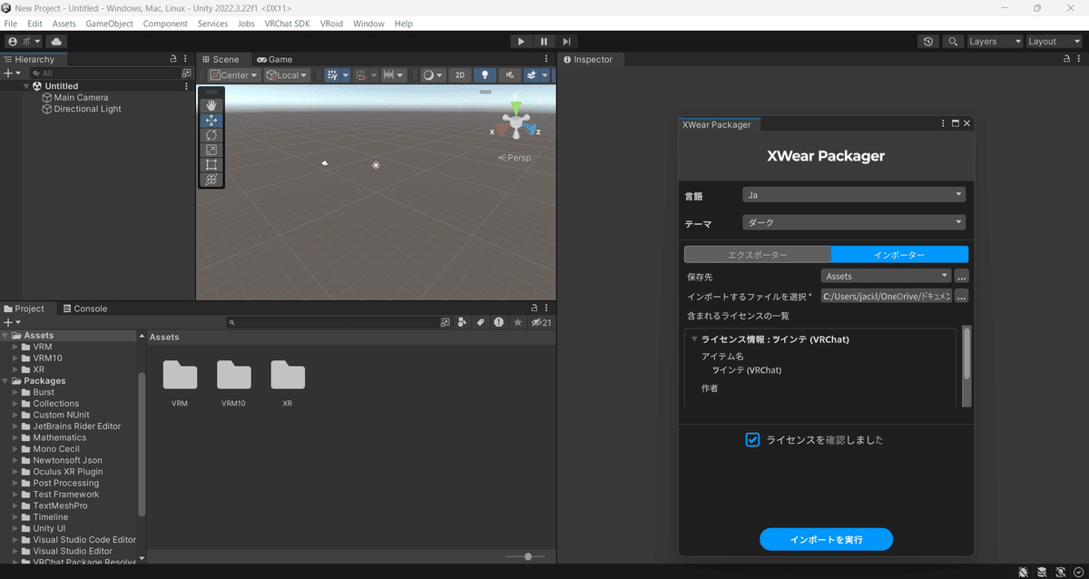Click the license list scrollbar
This screenshot has height=579, width=1089.
click(966, 354)
